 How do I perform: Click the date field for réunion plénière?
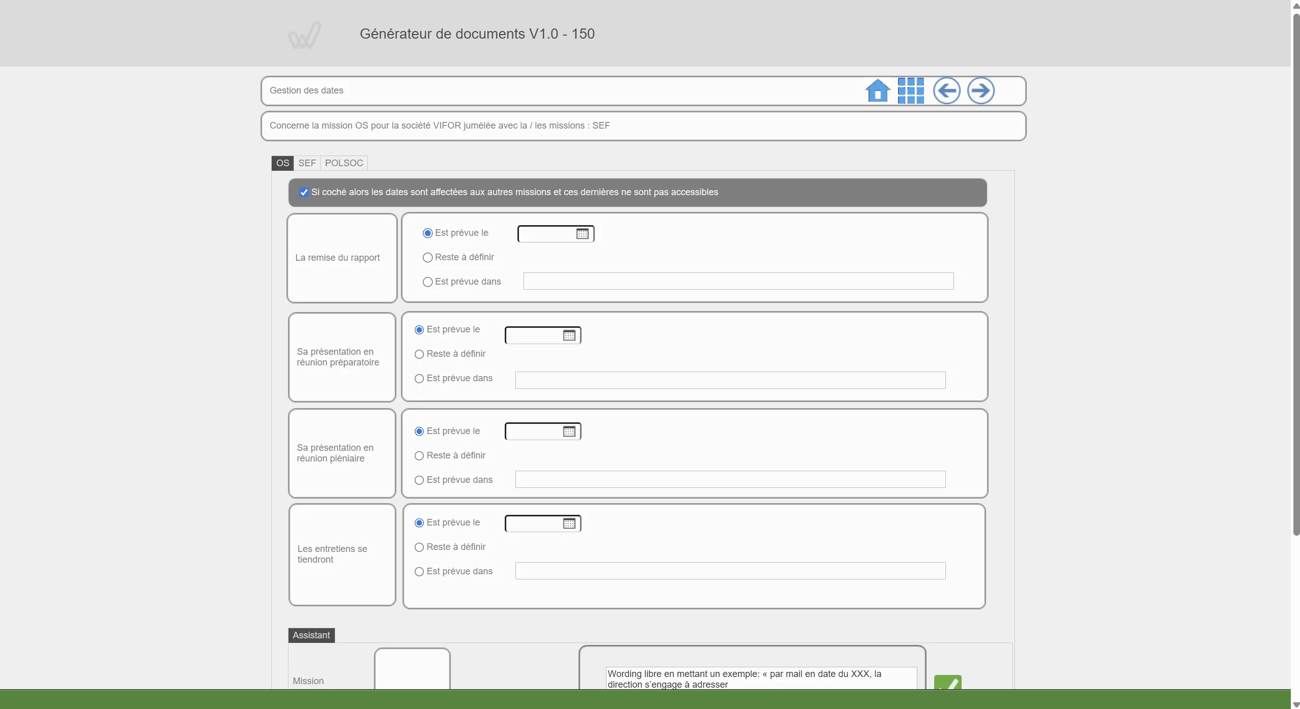pos(543,431)
